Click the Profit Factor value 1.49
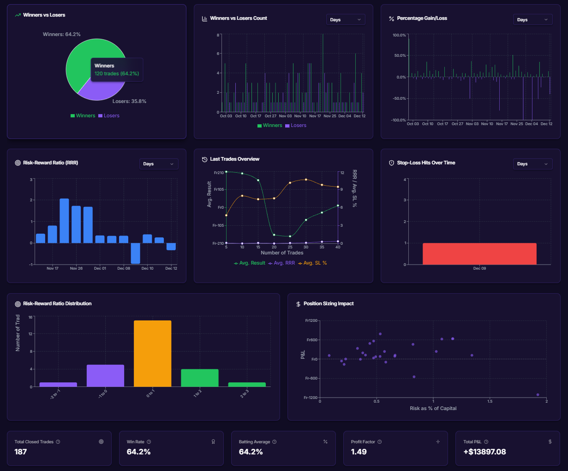The height and width of the screenshot is (471, 568). [359, 452]
